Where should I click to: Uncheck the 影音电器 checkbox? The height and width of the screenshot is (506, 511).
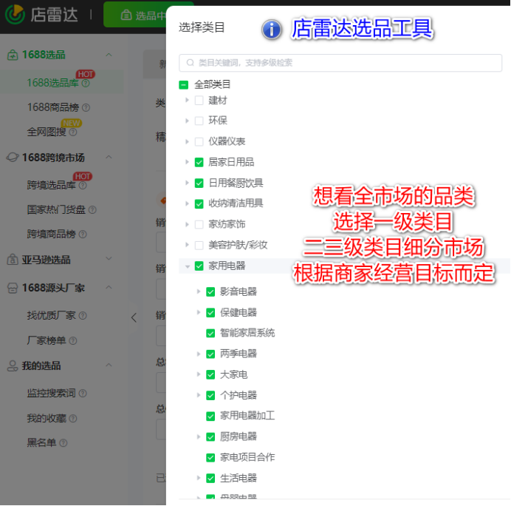[210, 292]
